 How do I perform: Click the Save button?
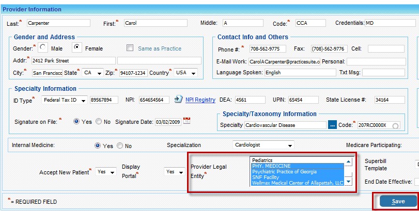pos(398,201)
